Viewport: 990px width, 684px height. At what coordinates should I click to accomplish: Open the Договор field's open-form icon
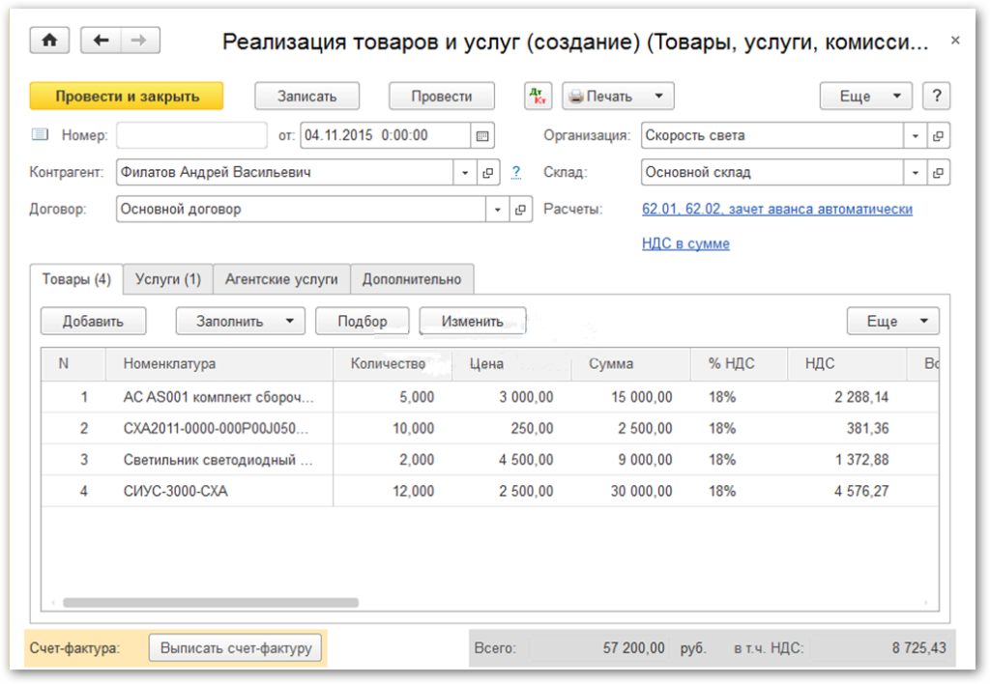coord(520,210)
